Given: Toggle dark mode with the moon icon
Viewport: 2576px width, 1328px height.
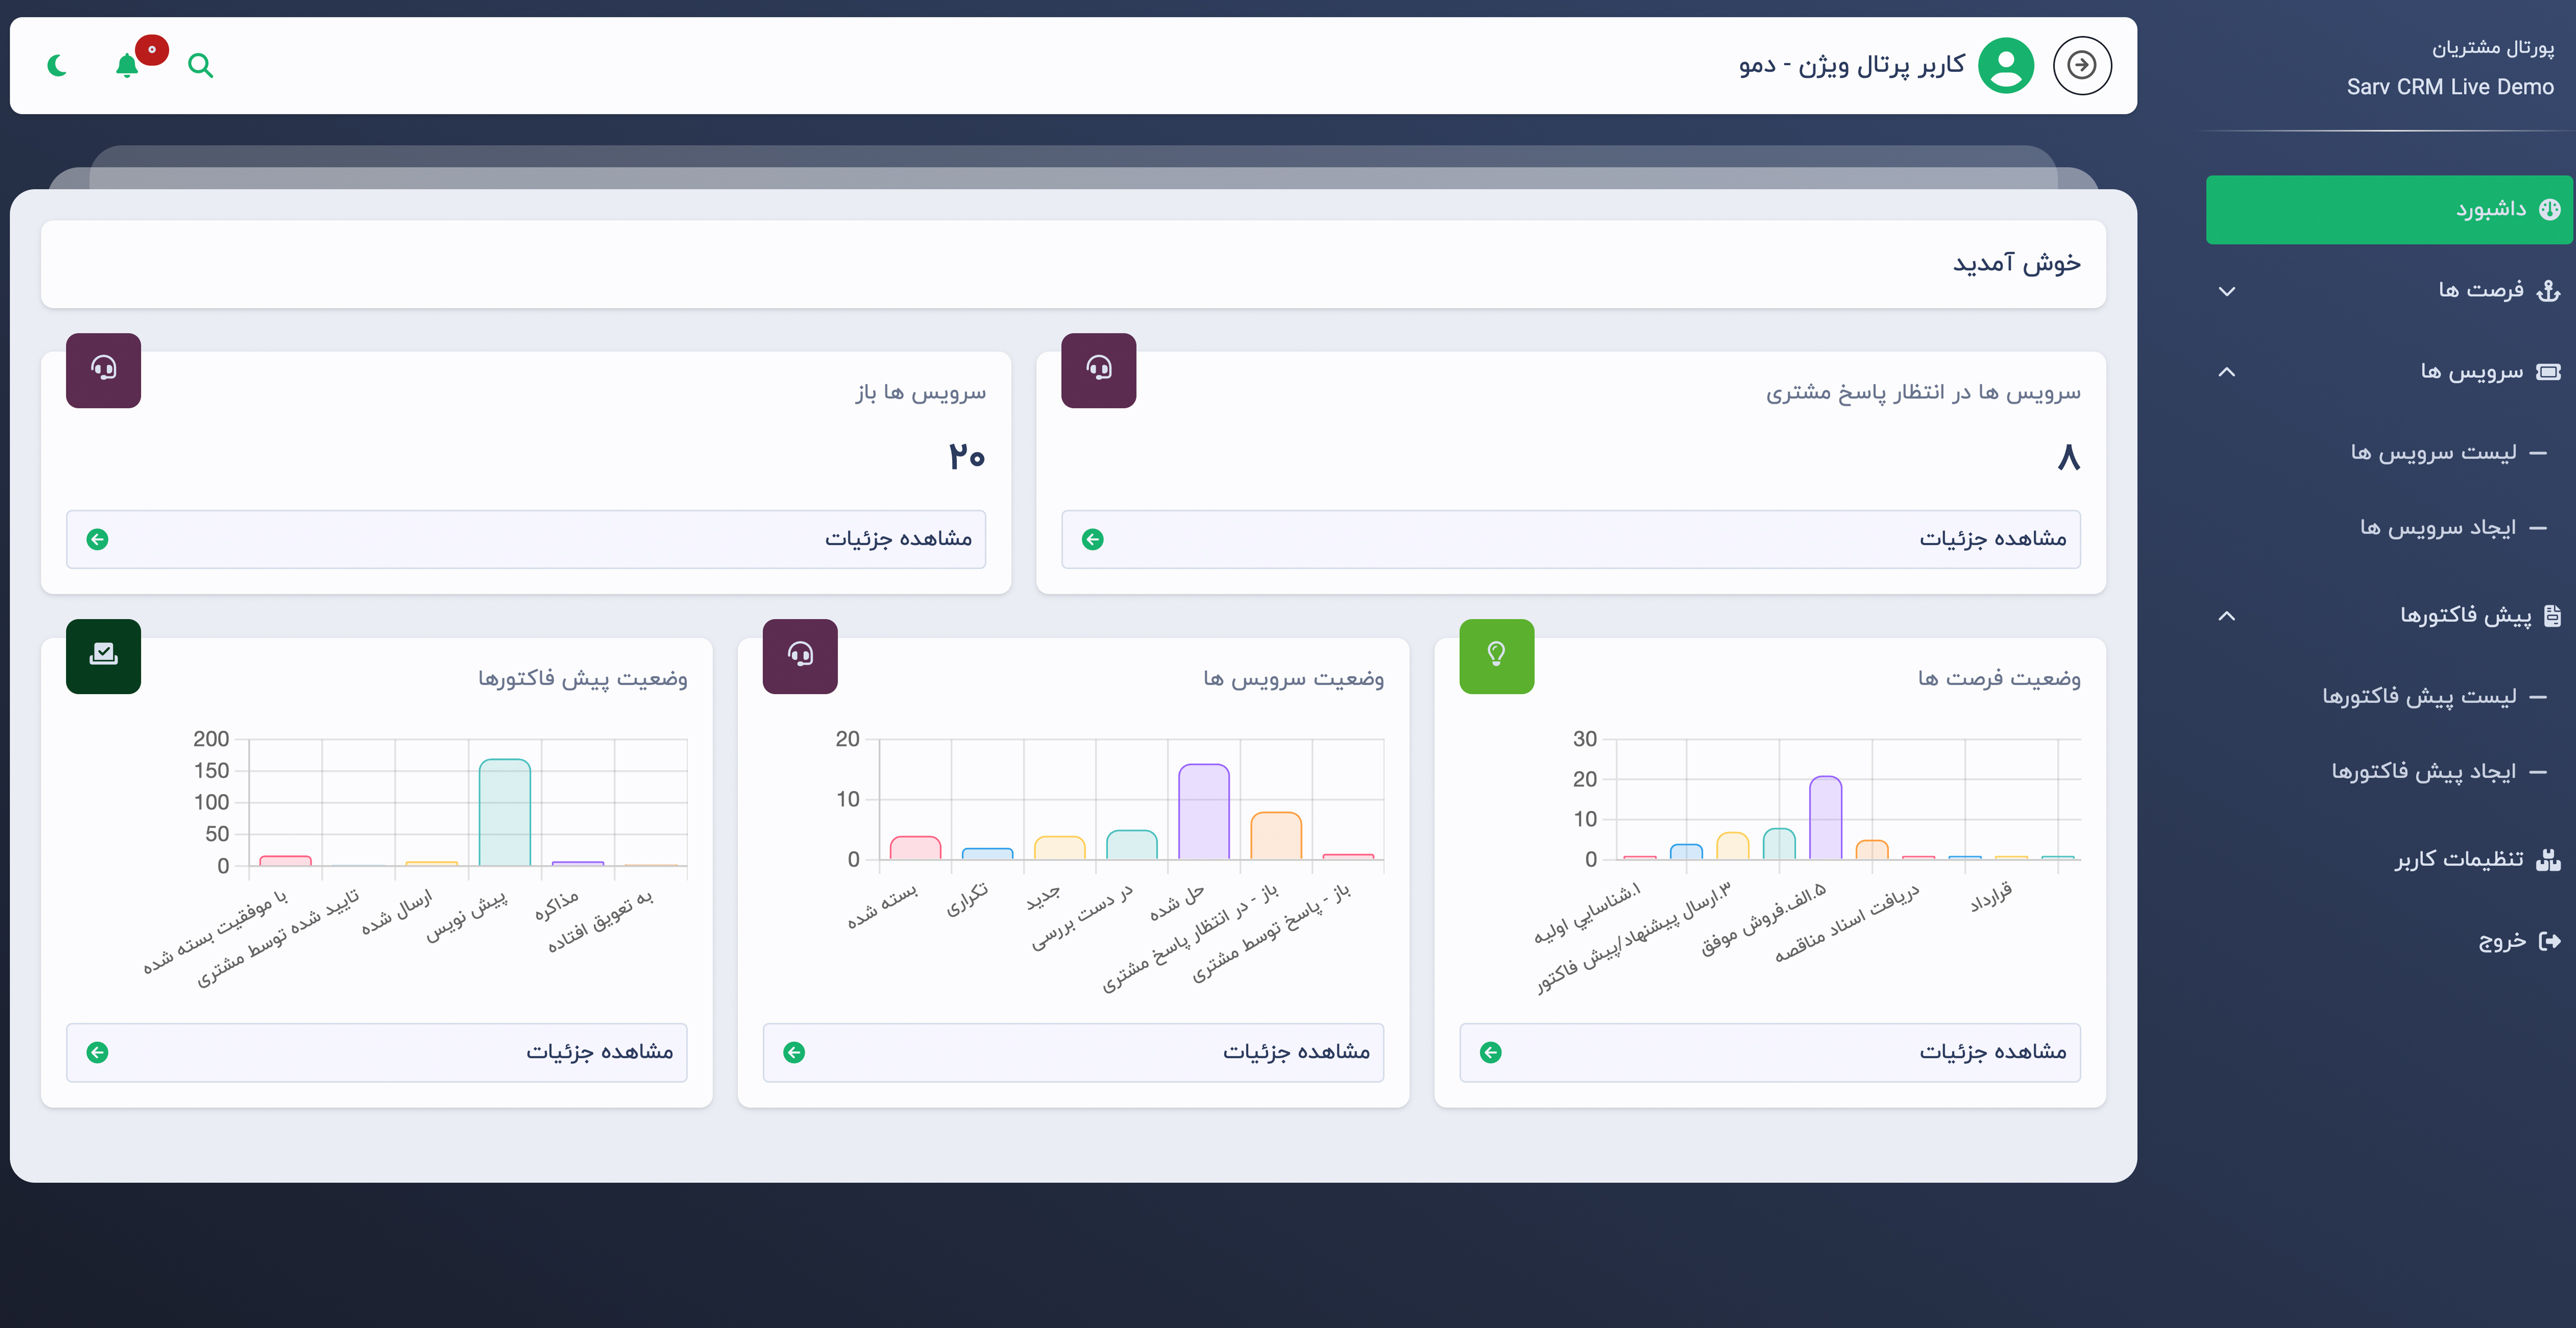Looking at the screenshot, I should click(x=57, y=66).
